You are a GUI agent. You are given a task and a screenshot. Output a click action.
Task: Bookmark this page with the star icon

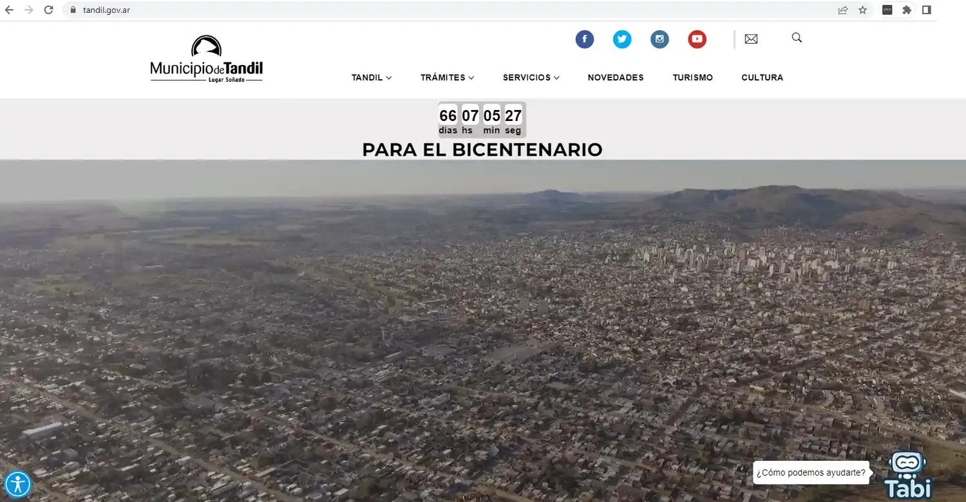863,10
